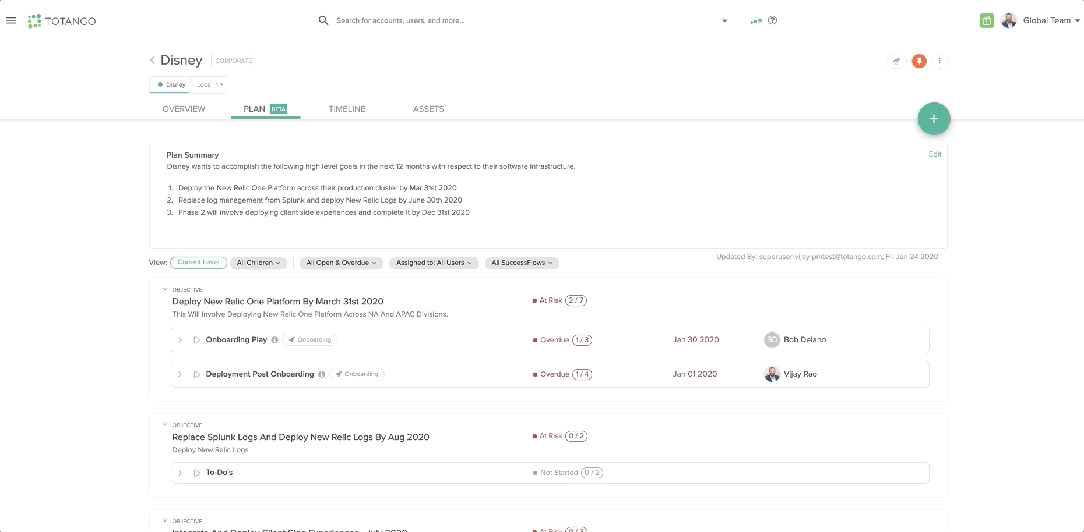1084x532 pixels.
Task: Collapse the third objective at bottom
Action: click(x=165, y=521)
